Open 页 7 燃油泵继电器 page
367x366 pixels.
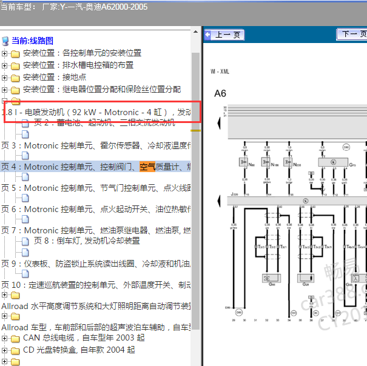tap(96, 231)
